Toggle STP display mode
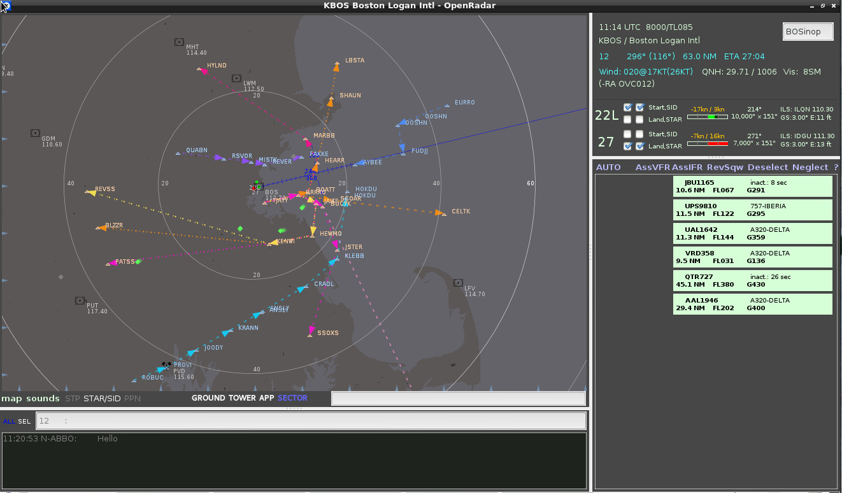Image resolution: width=842 pixels, height=493 pixels. (x=73, y=399)
